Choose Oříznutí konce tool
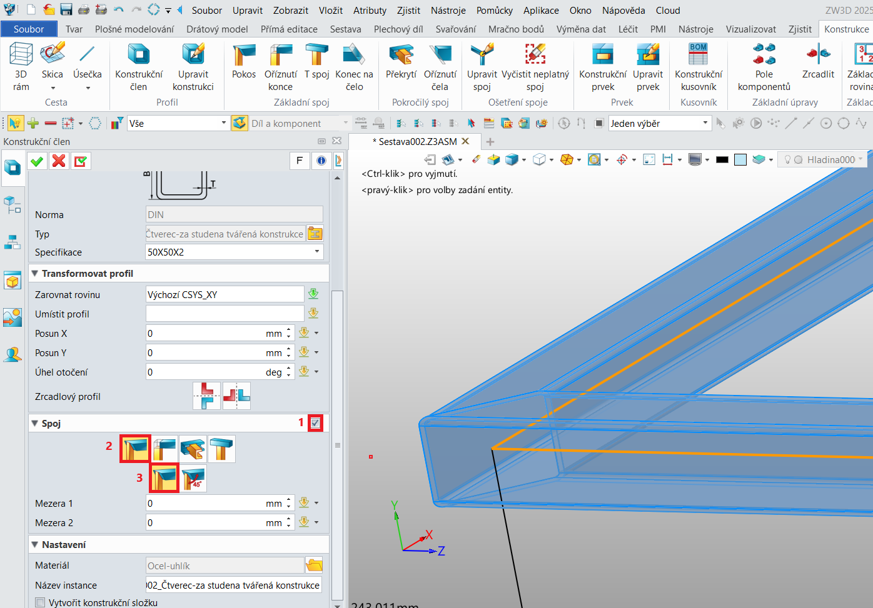The width and height of the screenshot is (873, 608). (281, 66)
